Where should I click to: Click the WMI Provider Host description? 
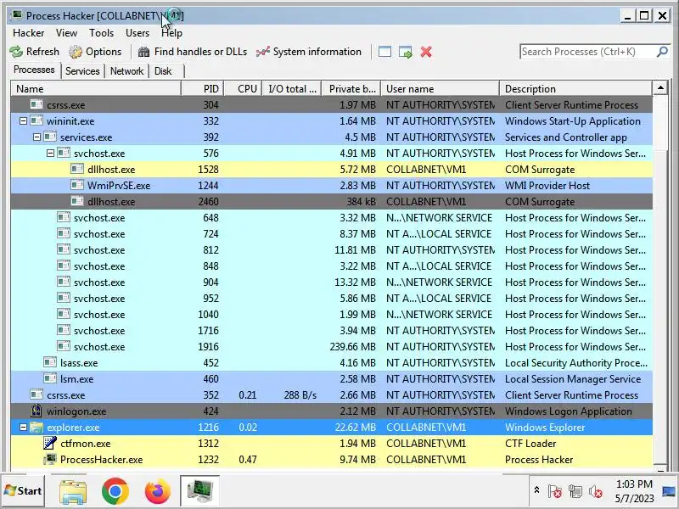tap(547, 186)
